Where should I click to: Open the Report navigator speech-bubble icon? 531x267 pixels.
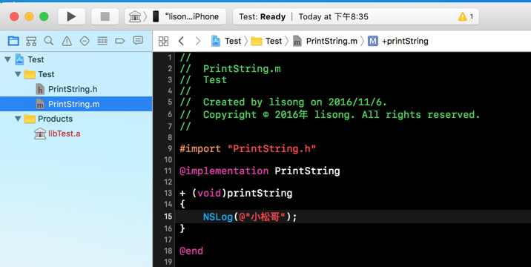(138, 41)
